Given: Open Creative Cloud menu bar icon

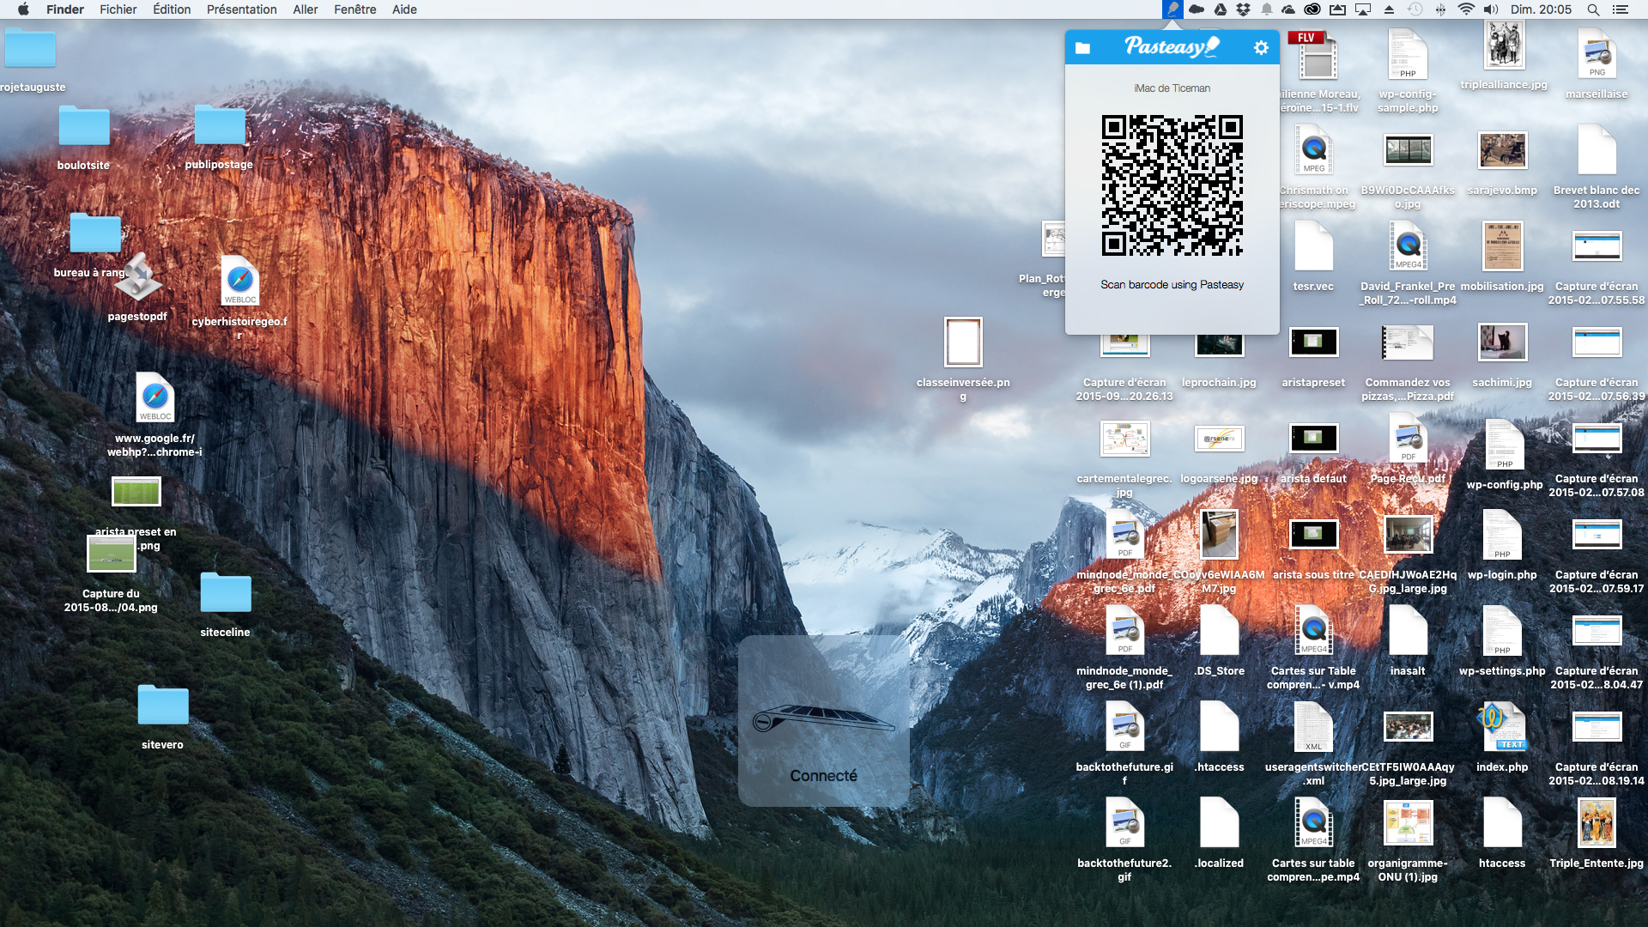Looking at the screenshot, I should (x=1312, y=9).
